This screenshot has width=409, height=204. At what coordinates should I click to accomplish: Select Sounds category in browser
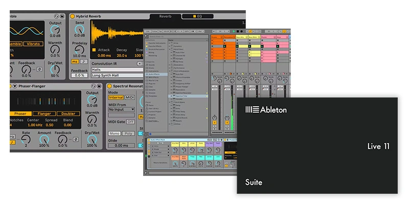point(150,65)
